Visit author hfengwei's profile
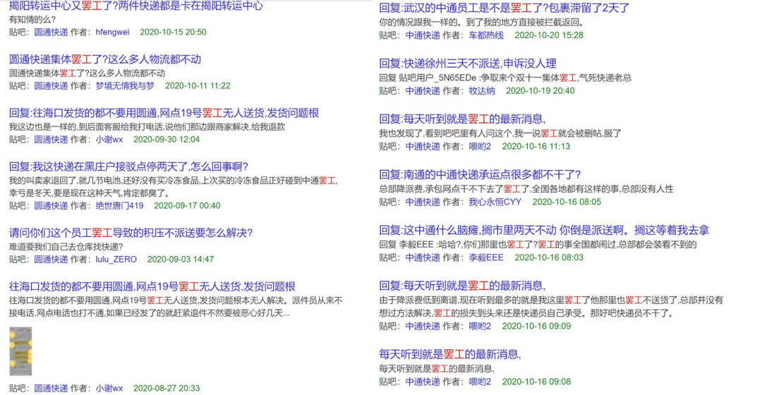Image resolution: width=762 pixels, height=395 pixels. [x=112, y=32]
